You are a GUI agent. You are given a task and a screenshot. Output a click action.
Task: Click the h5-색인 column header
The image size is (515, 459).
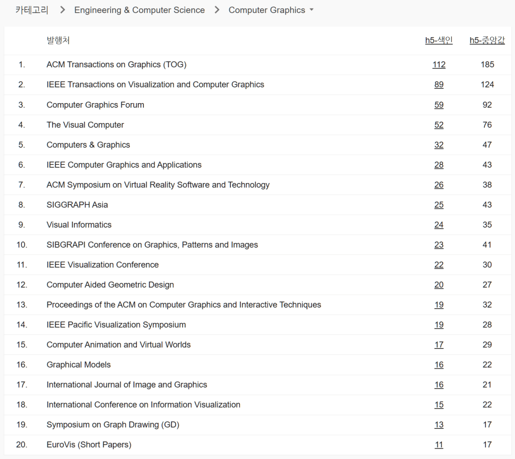(x=439, y=41)
